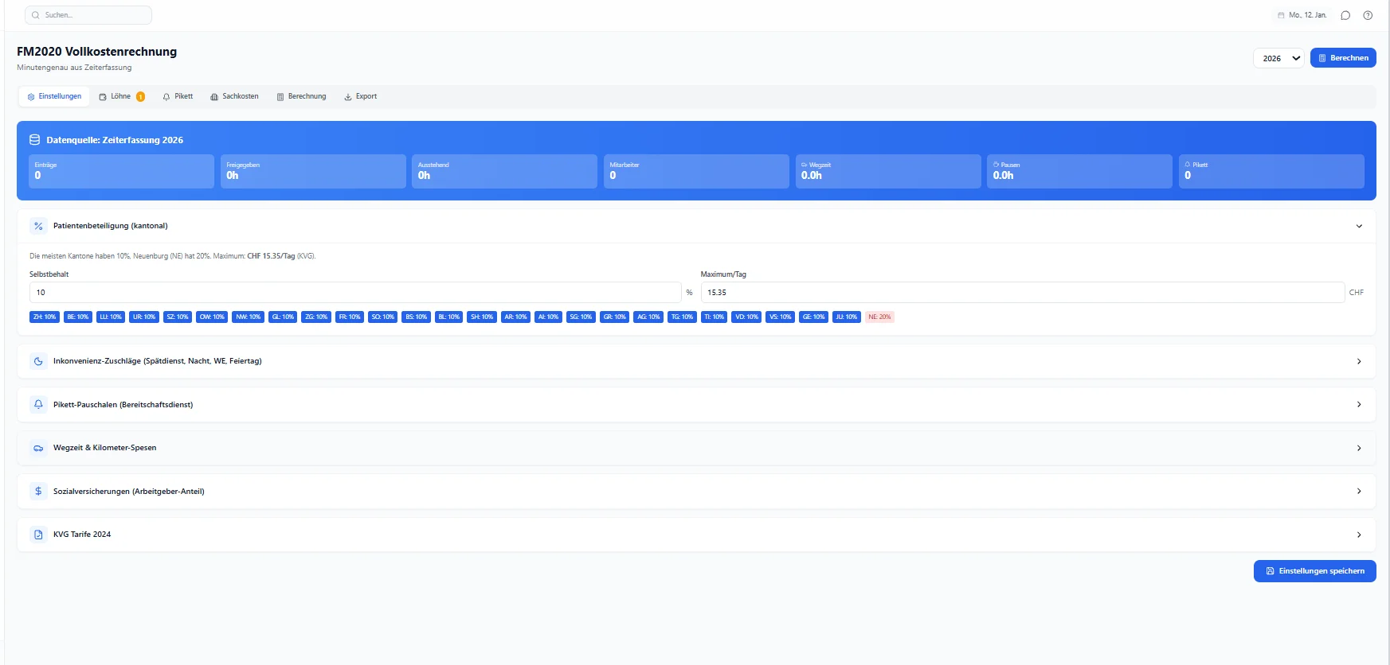The width and height of the screenshot is (1390, 665).
Task: Select the GE: 10% canton chip
Action: click(x=813, y=317)
